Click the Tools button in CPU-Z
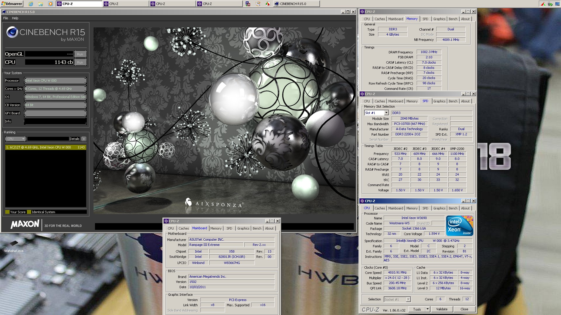The height and width of the screenshot is (315, 561). [x=417, y=309]
